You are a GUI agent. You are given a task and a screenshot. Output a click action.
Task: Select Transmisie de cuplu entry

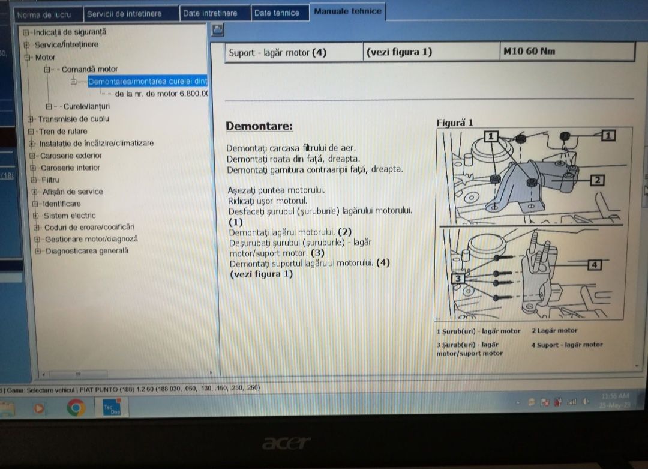tap(74, 119)
